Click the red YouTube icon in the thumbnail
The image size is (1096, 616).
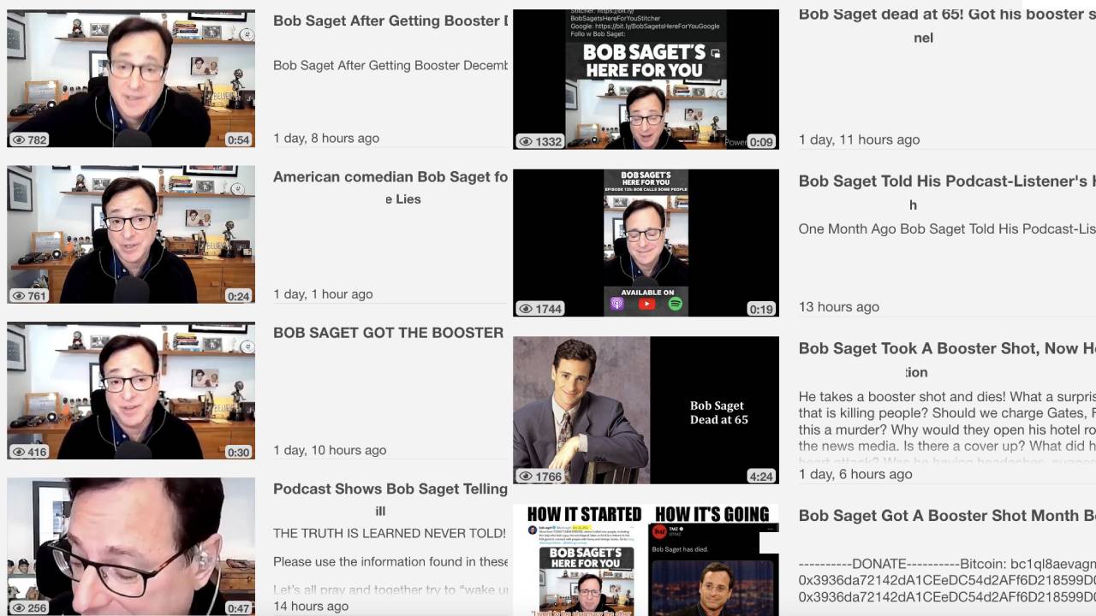pos(646,304)
